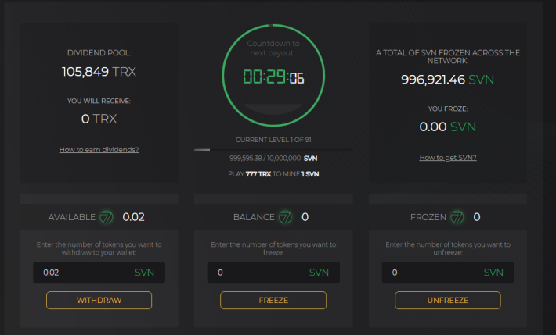Click the 'tokens you want to freeze' instruction text
Image resolution: width=556 pixels, height=335 pixels.
click(x=273, y=248)
